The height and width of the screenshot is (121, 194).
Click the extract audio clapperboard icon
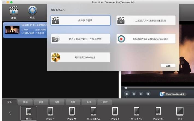coord(121,20)
